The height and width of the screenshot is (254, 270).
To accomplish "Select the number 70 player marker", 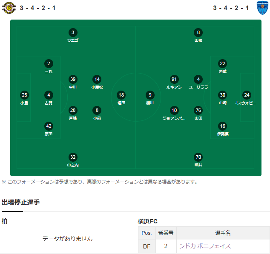I will click(x=198, y=157).
